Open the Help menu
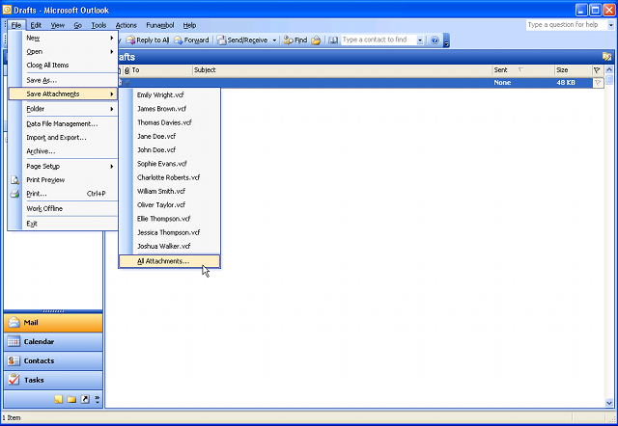The width and height of the screenshot is (618, 426). pos(189,25)
